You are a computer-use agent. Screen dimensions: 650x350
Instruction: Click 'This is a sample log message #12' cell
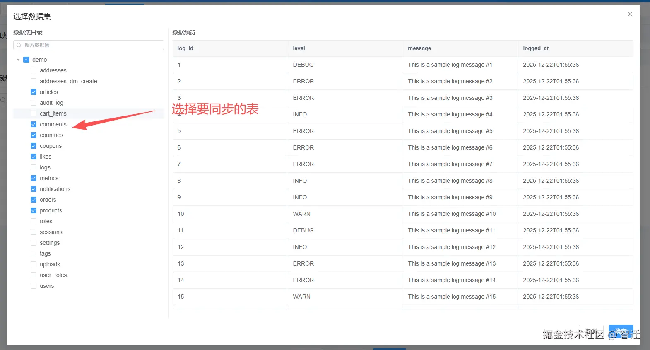pyautogui.click(x=460, y=247)
